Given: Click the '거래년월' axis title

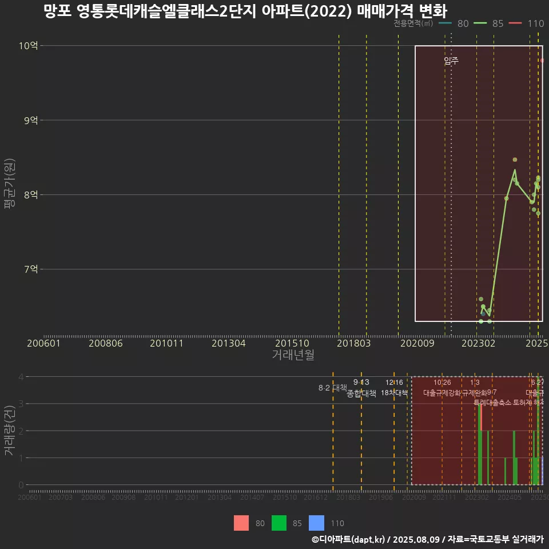Looking at the screenshot, I should (293, 355).
